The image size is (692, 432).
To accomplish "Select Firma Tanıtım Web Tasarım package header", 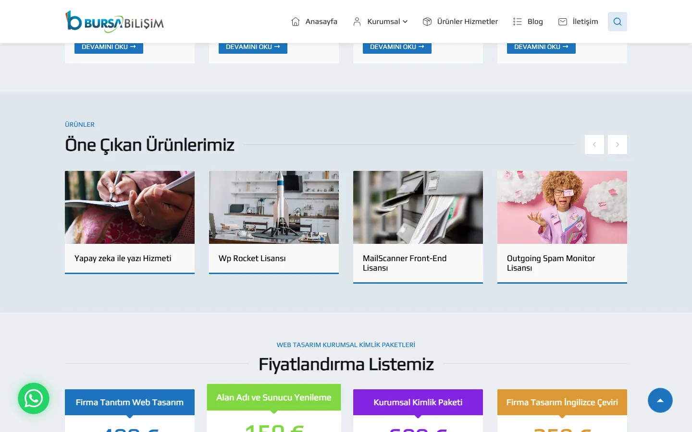I will [x=130, y=402].
